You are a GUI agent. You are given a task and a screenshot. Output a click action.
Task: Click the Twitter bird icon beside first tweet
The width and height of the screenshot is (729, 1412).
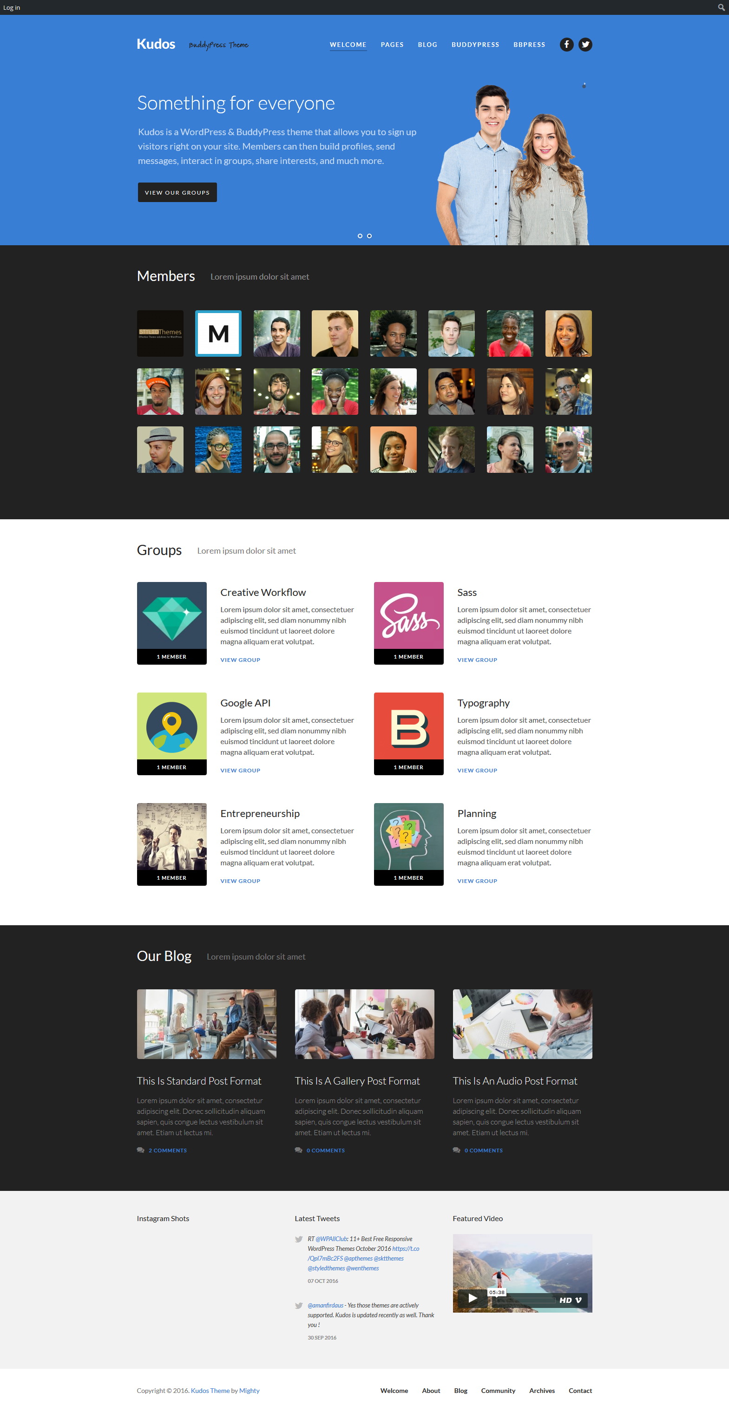(x=299, y=1239)
